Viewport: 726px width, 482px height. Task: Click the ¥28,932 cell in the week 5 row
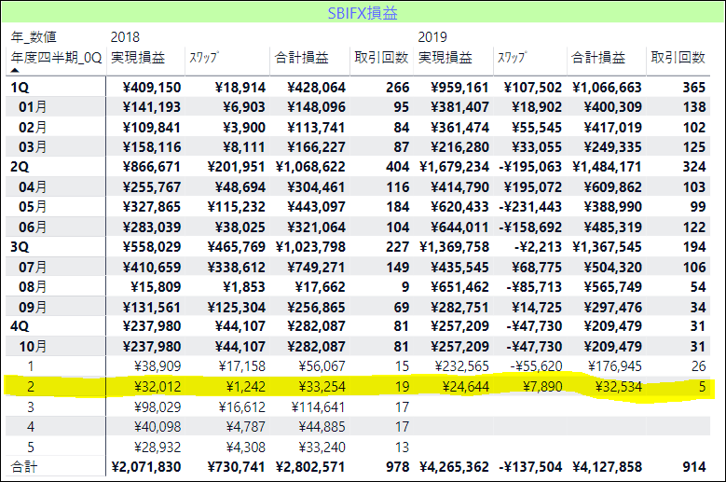158,448
